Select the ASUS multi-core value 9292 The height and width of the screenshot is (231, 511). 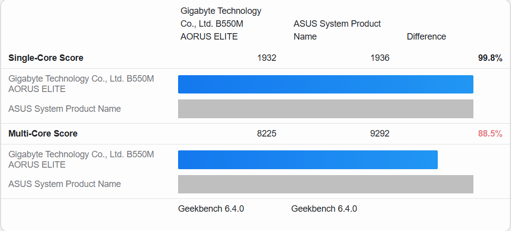tap(379, 134)
